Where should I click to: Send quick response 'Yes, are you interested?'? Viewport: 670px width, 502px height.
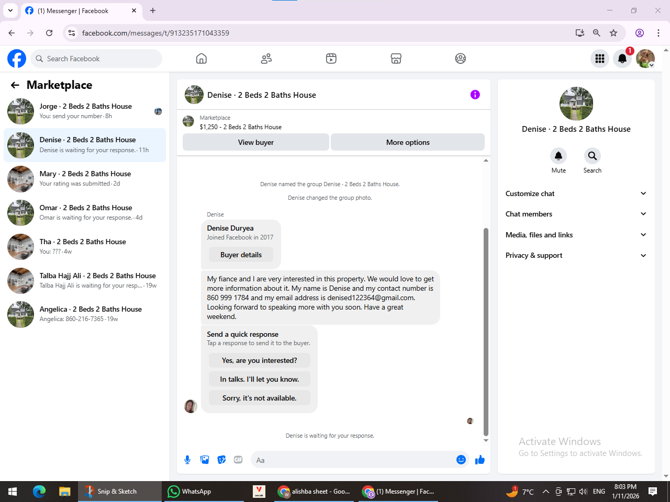tap(260, 360)
